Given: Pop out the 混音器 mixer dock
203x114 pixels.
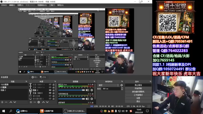Looking at the screenshot, I should click(x=94, y=81).
